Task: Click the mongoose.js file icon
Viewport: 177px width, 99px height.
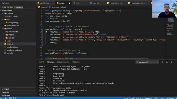Action: click(7, 23)
